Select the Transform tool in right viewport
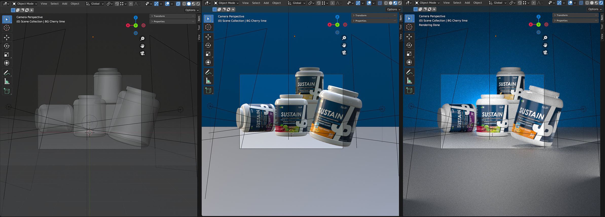The width and height of the screenshot is (605, 217). (409, 62)
